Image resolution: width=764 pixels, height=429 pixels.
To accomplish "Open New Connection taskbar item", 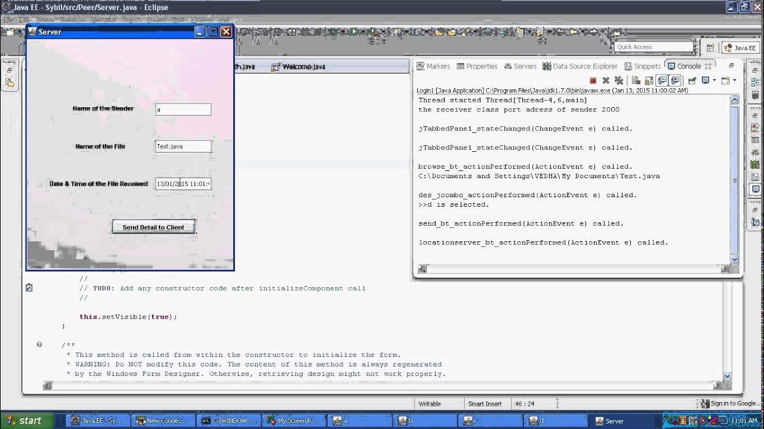I will click(x=162, y=421).
